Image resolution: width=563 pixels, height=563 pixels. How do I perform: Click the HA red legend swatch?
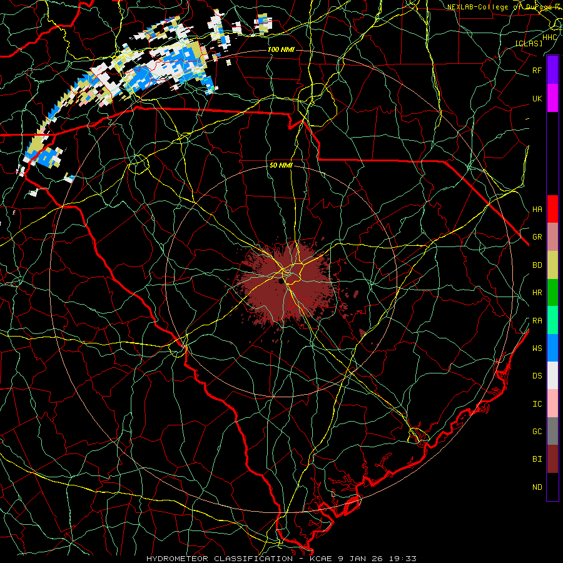tap(552, 209)
